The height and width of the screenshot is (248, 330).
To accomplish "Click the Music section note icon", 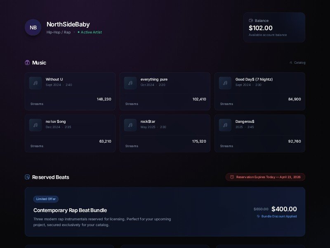I will [x=27, y=63].
